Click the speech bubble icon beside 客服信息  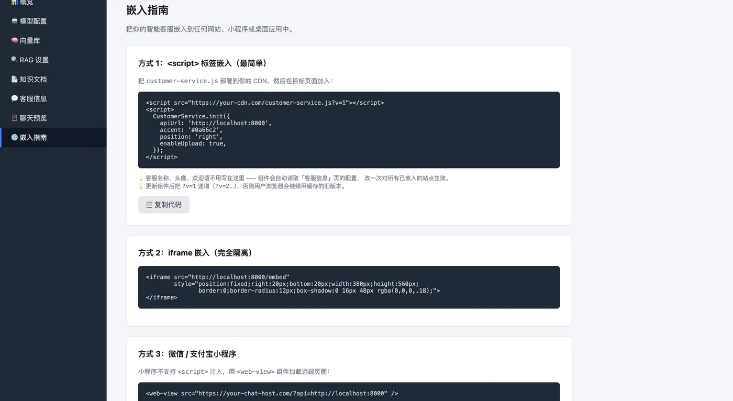point(14,98)
